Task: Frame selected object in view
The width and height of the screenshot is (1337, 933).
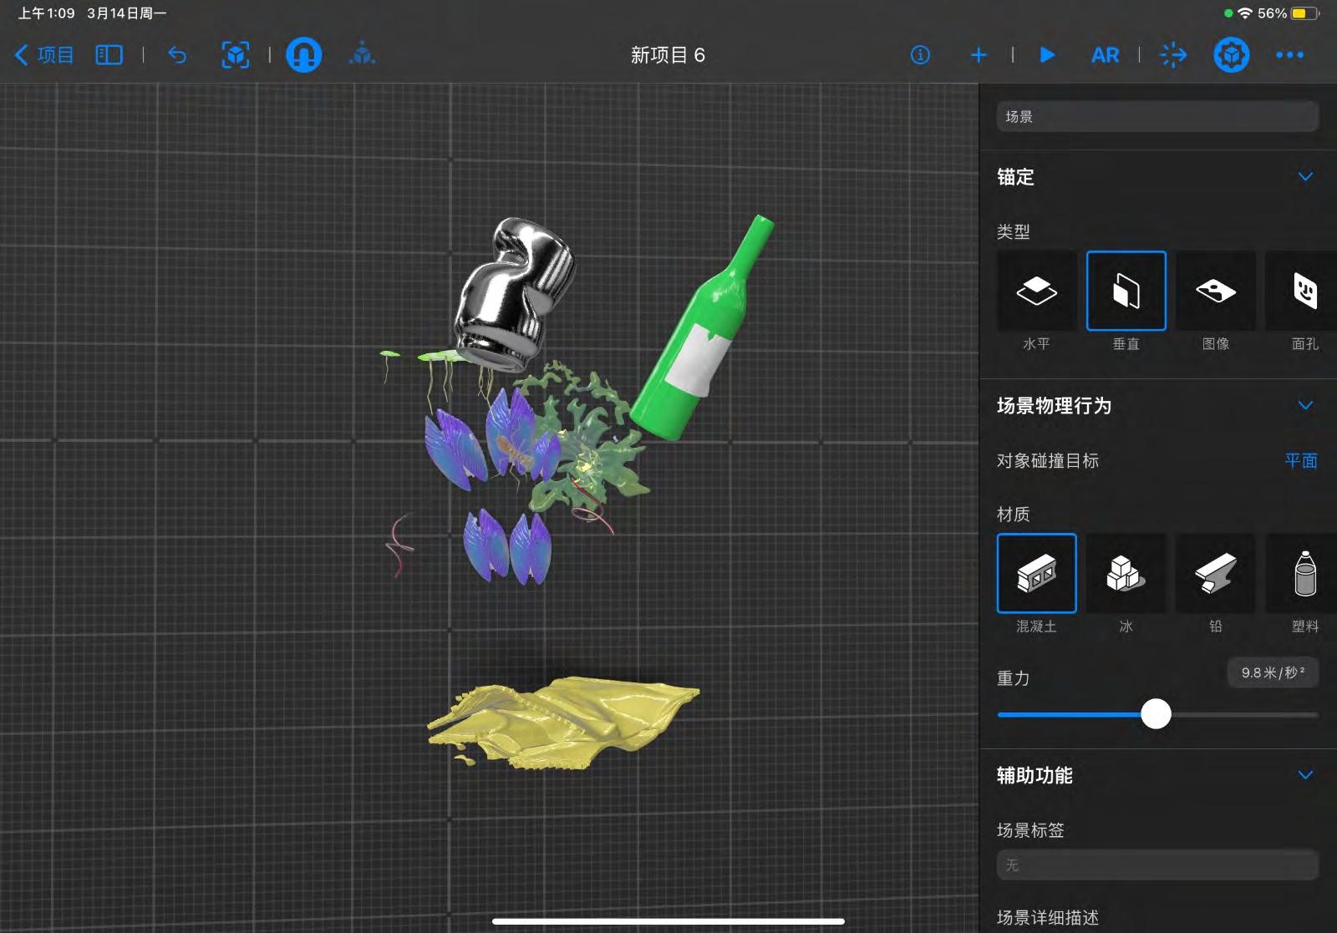Action: pos(236,55)
